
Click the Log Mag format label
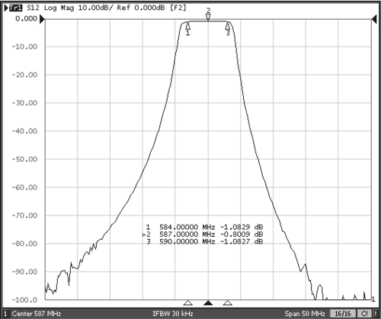[59, 8]
